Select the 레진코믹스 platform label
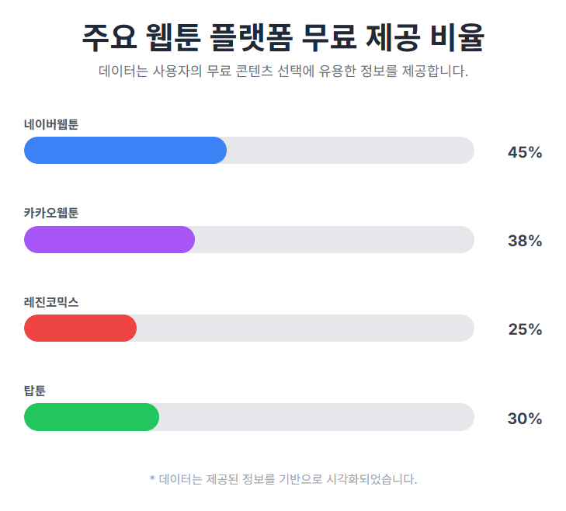Image resolution: width=566 pixels, height=511 pixels. 51,301
